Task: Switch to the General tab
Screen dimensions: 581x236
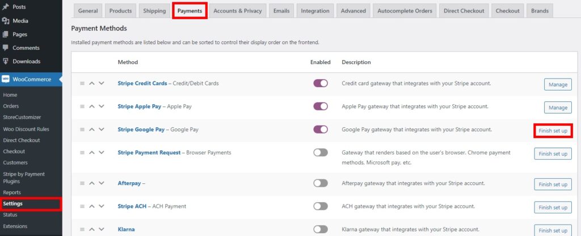Action: point(88,11)
